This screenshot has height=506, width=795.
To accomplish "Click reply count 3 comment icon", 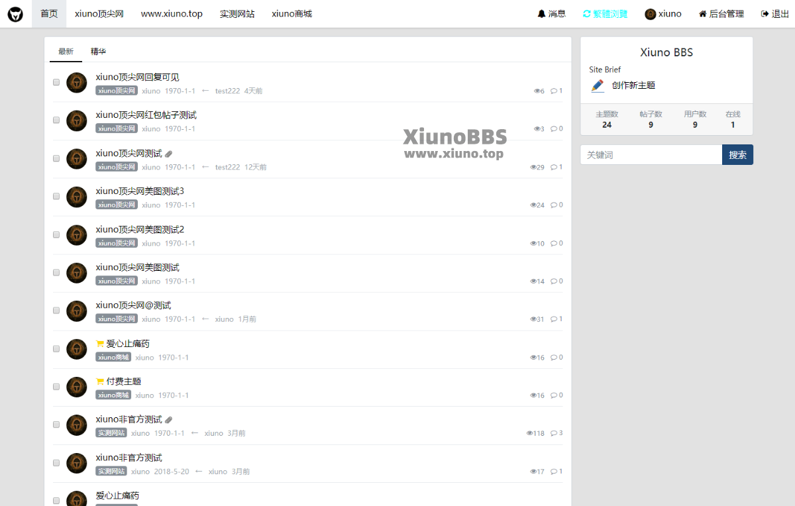I will coord(554,433).
